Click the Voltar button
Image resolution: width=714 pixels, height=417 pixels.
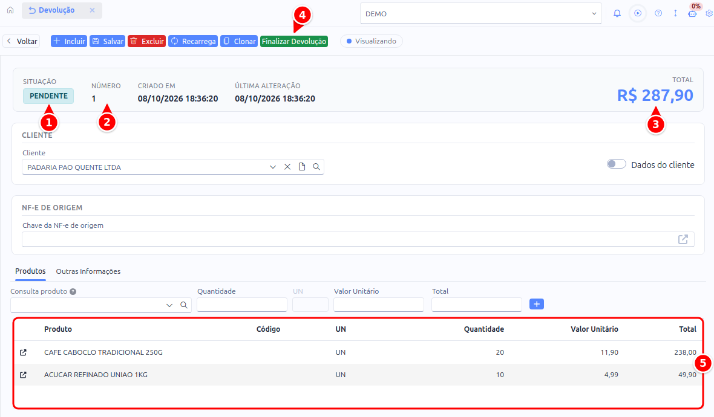(21, 41)
